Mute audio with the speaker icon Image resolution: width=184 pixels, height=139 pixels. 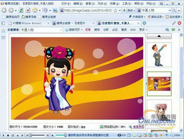click(52, 135)
